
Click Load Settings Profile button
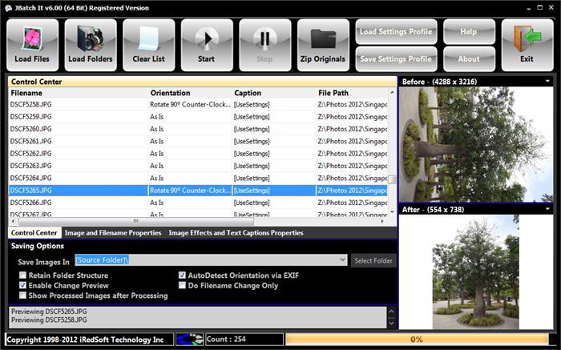(x=396, y=32)
